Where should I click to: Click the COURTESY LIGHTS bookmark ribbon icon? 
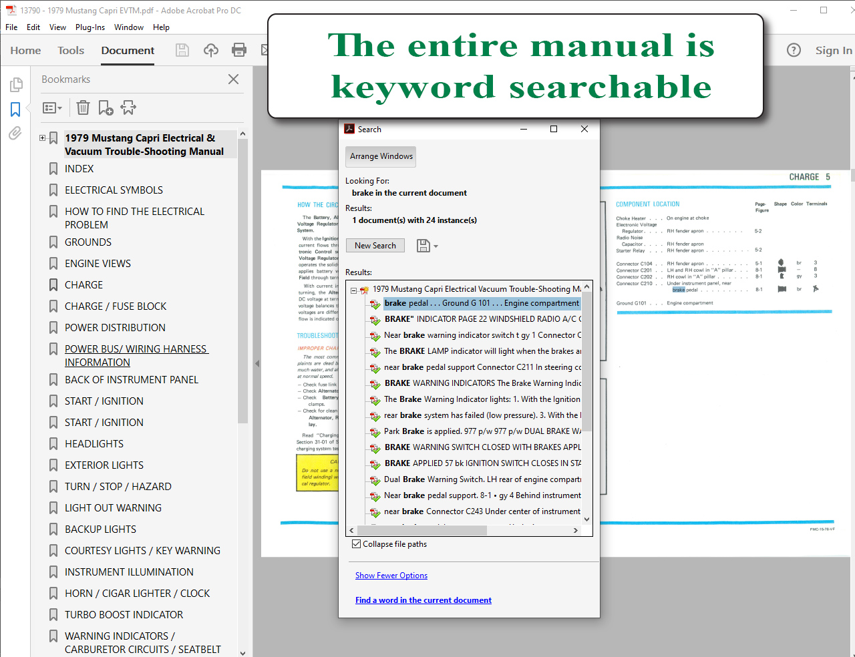tap(53, 551)
